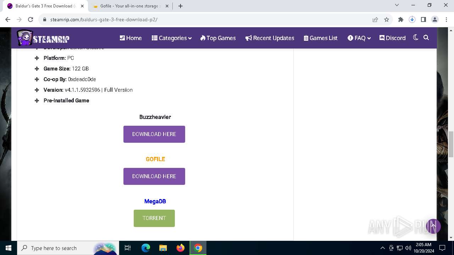Click the MegaDB label text
The image size is (454, 255).
155,201
